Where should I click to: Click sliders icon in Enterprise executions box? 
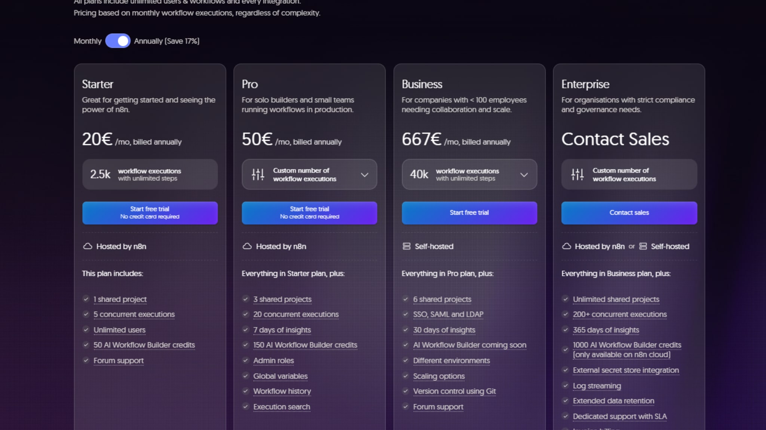pos(577,174)
